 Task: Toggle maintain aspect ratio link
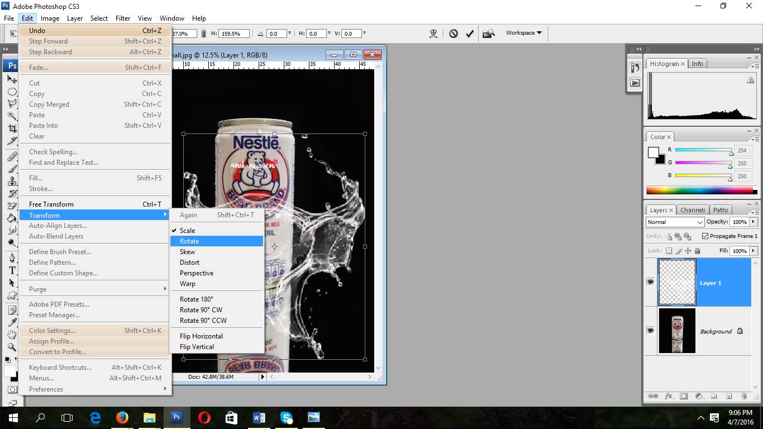[x=204, y=34]
